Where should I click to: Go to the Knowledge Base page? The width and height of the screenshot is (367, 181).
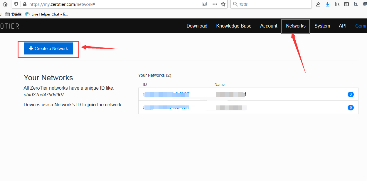pyautogui.click(x=234, y=26)
